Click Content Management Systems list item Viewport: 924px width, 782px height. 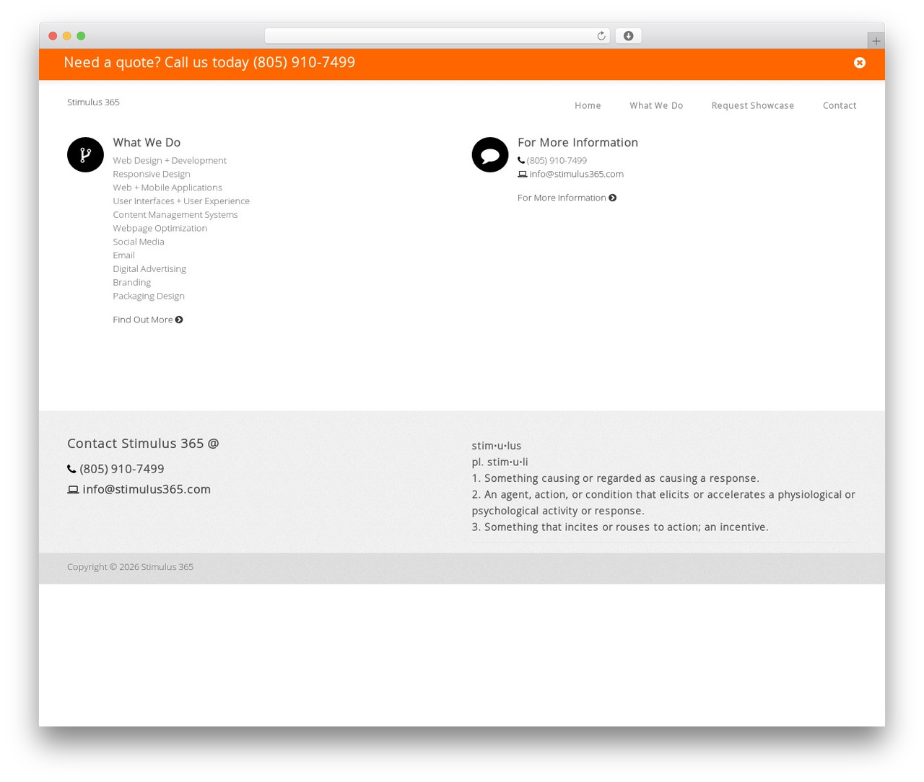[x=175, y=215]
